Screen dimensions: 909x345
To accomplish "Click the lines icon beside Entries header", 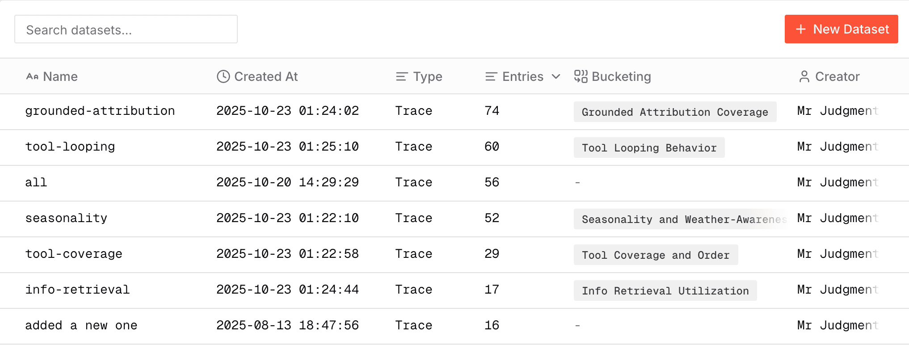I will click(x=491, y=77).
